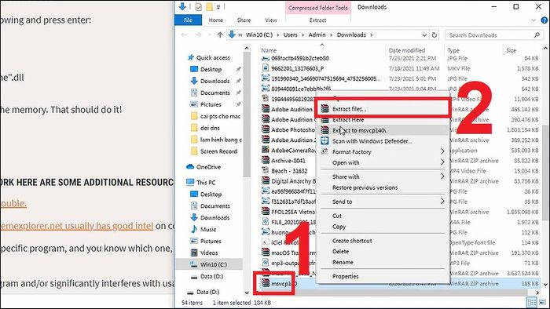The height and width of the screenshot is (309, 550).
Task: Expand the Send to submenu arrow
Action: [442, 202]
